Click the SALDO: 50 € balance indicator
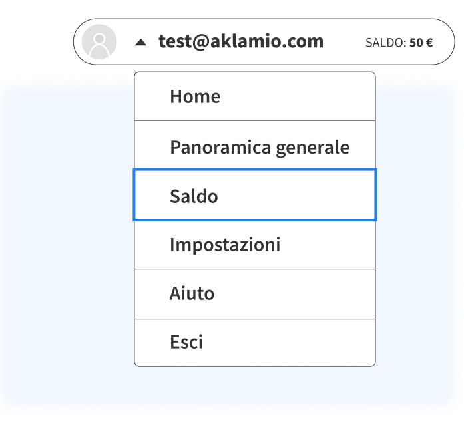The height and width of the screenshot is (431, 464). click(x=399, y=43)
